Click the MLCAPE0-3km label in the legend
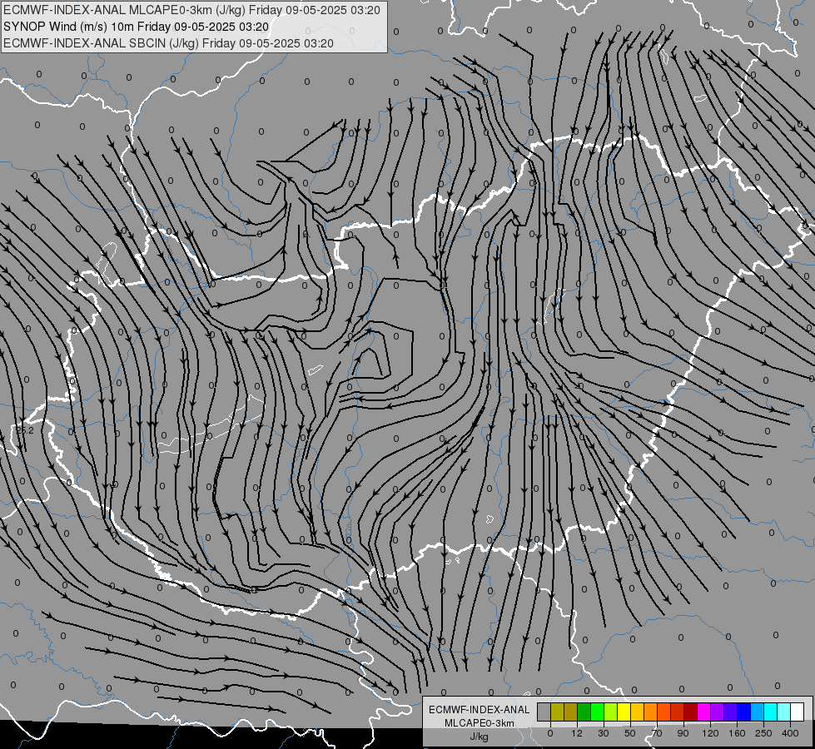The height and width of the screenshot is (749, 815). coord(480,723)
